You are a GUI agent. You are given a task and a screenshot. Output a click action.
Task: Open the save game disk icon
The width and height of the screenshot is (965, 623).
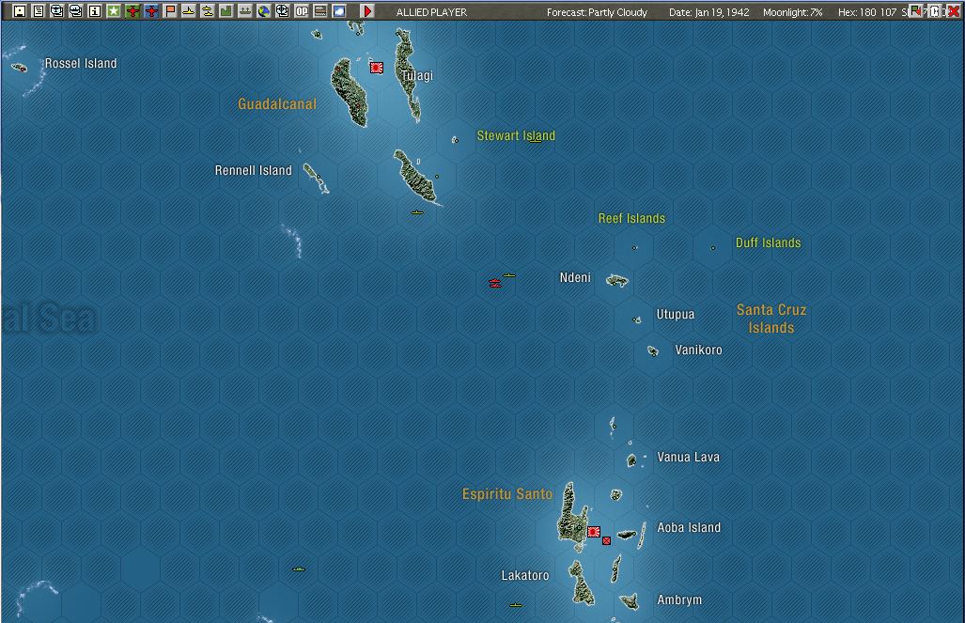[x=20, y=11]
